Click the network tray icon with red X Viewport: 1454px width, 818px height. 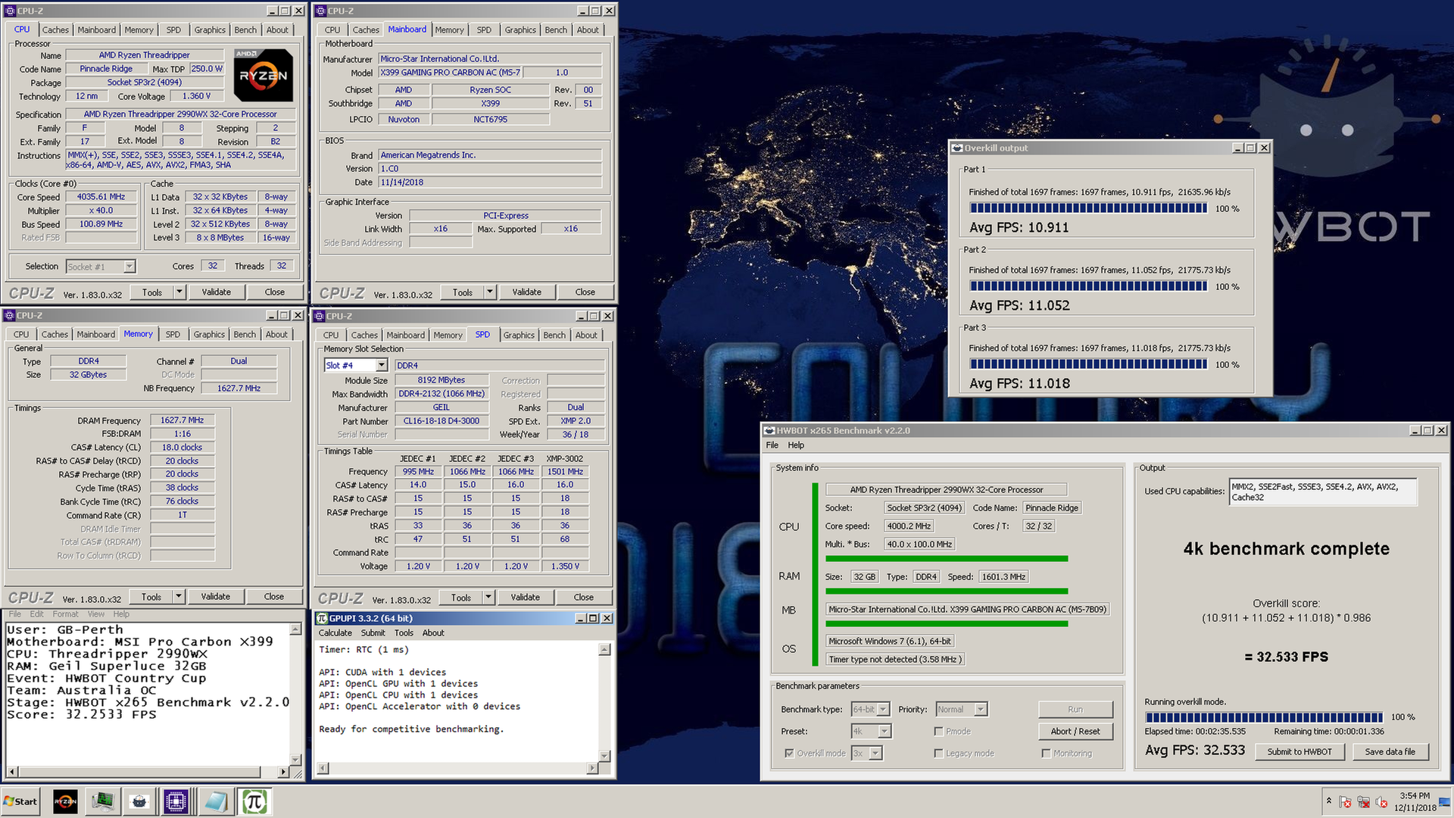click(1363, 802)
